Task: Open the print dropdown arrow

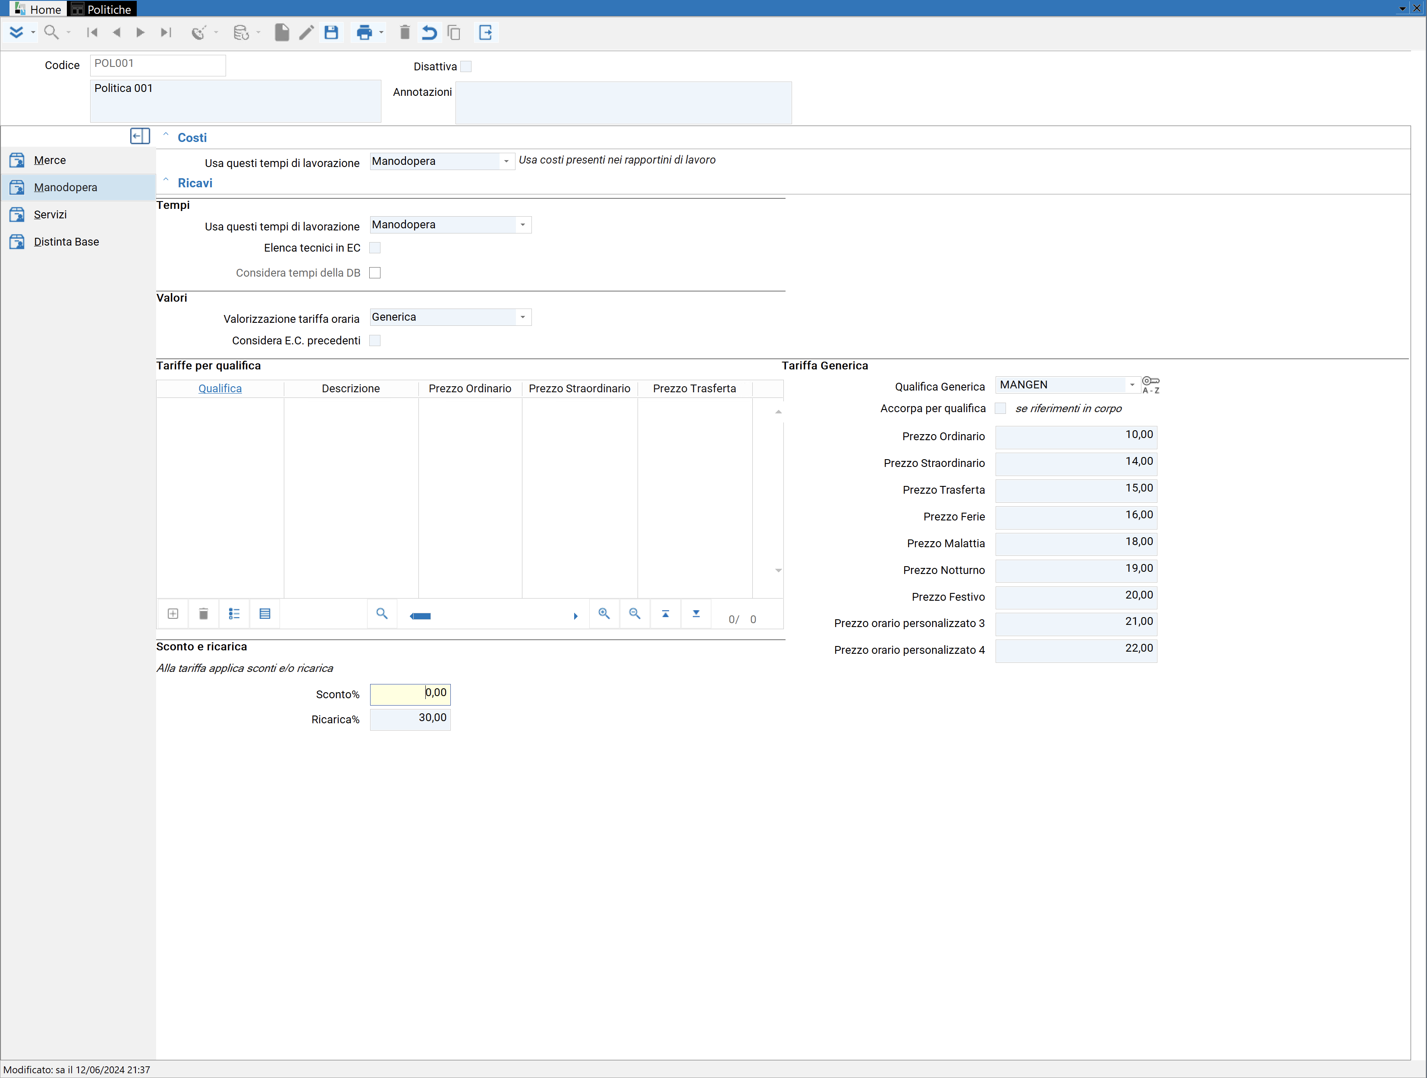Action: pos(381,32)
